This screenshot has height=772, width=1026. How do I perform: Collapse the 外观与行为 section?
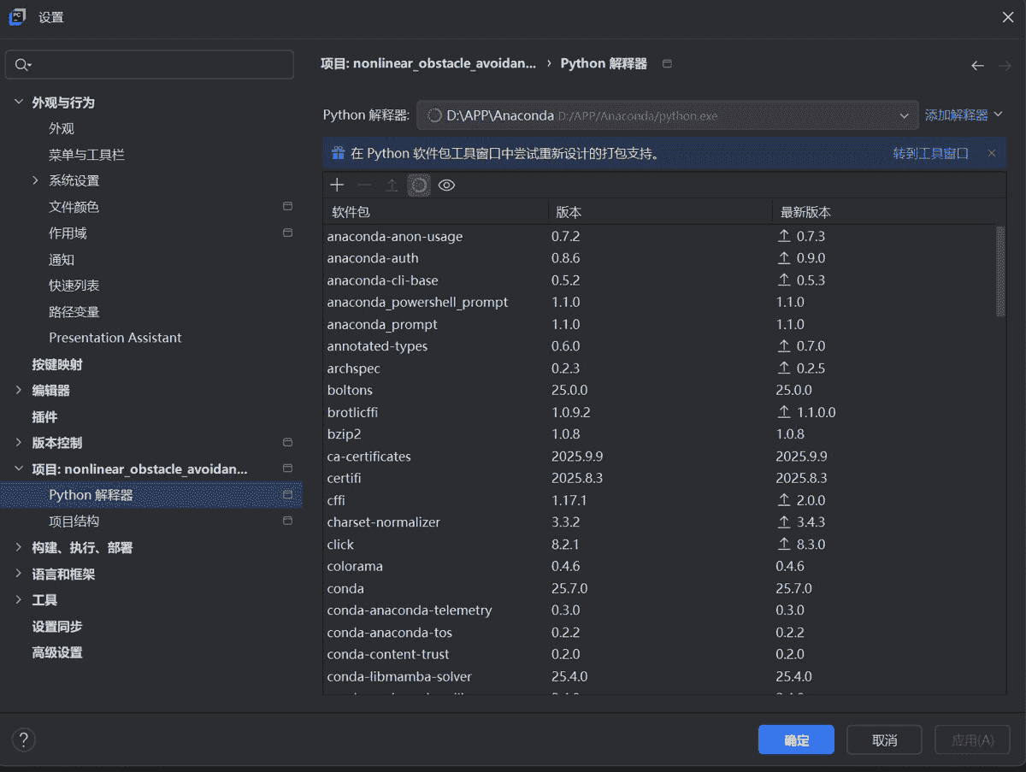(x=19, y=102)
